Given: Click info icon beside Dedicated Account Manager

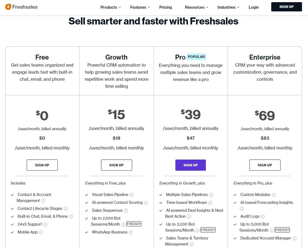Looking at the screenshot, I should point(294,238).
